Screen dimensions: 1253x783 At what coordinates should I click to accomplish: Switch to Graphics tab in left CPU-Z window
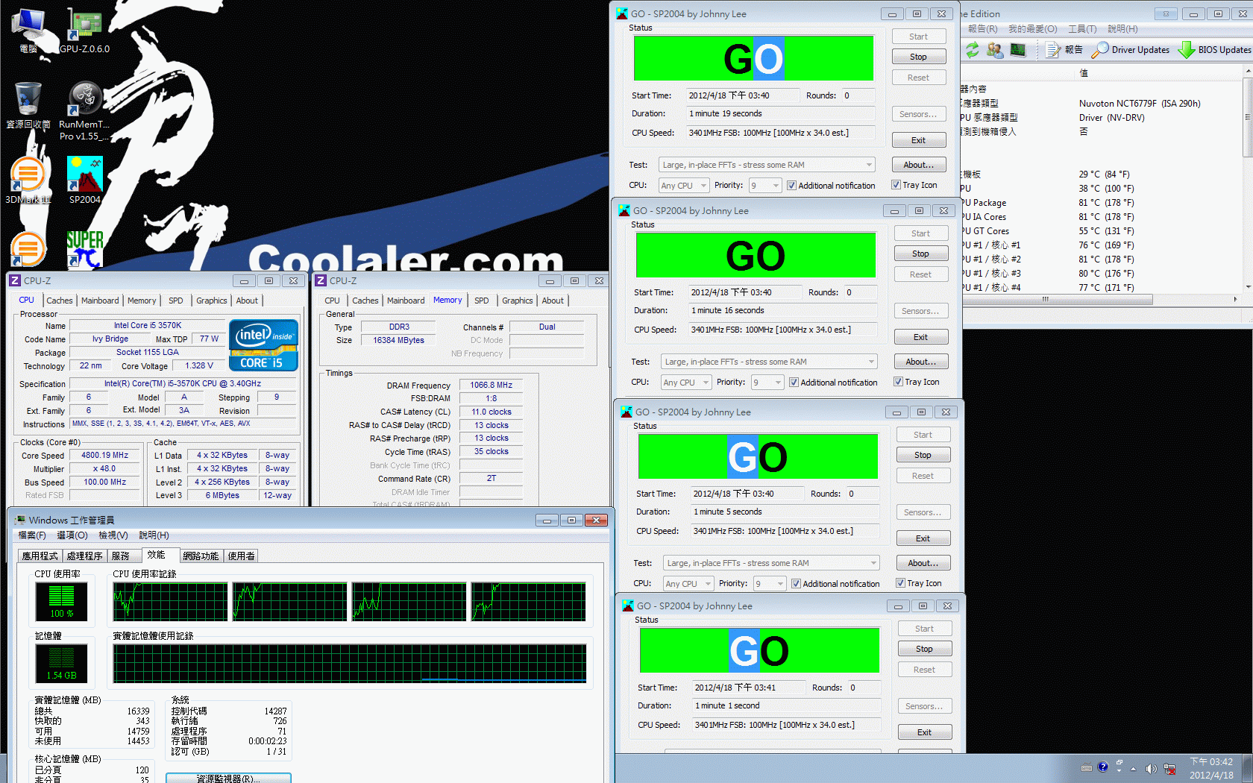coord(212,301)
